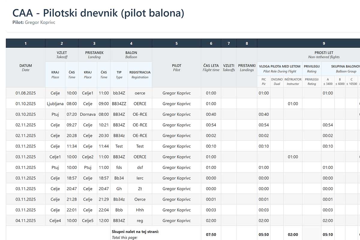
Task: Select the PROSTI LET Non-tethered flights header
Action: coord(324,55)
